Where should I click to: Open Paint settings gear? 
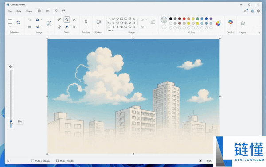258,11
